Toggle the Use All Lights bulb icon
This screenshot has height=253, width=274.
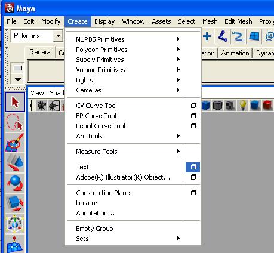click(x=242, y=105)
